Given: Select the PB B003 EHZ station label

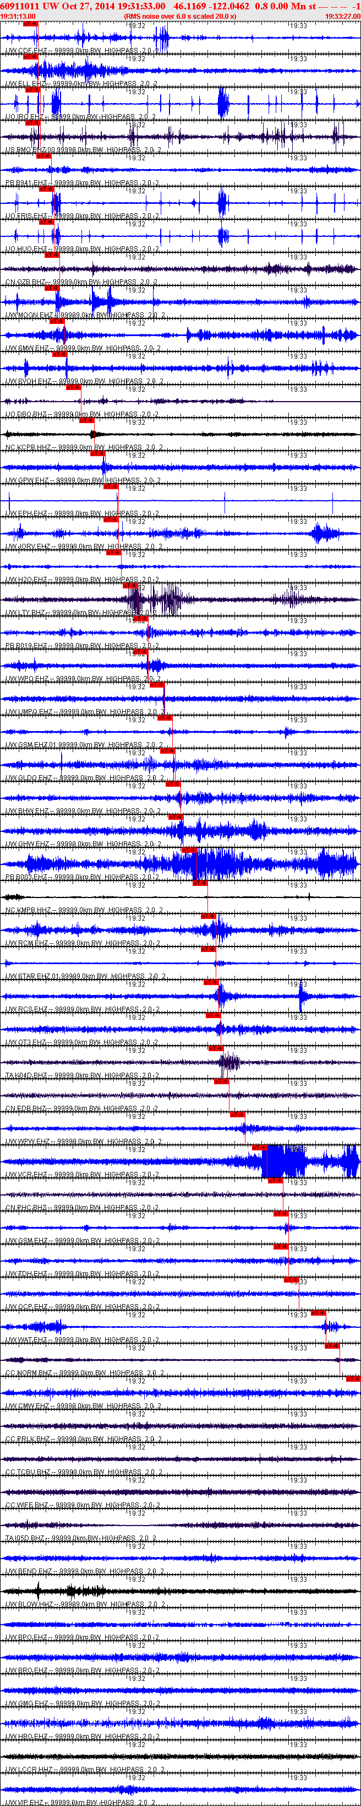Looking at the screenshot, I should click(x=83, y=877).
